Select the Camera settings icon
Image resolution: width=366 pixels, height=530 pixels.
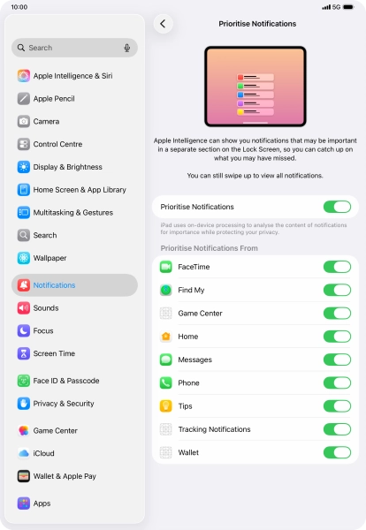click(x=24, y=121)
